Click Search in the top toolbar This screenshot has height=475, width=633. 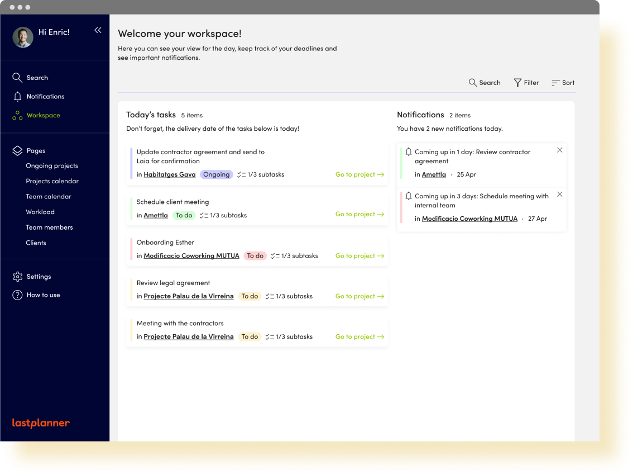click(484, 83)
